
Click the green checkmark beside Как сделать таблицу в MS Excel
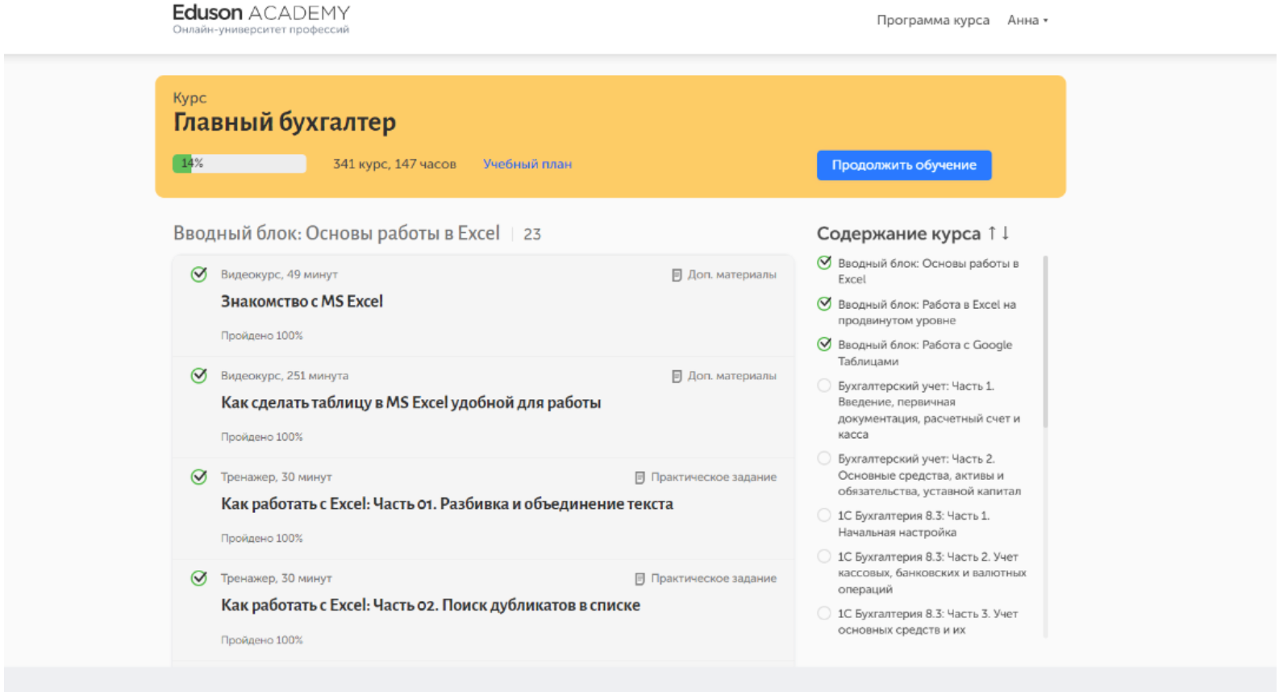pyautogui.click(x=199, y=376)
